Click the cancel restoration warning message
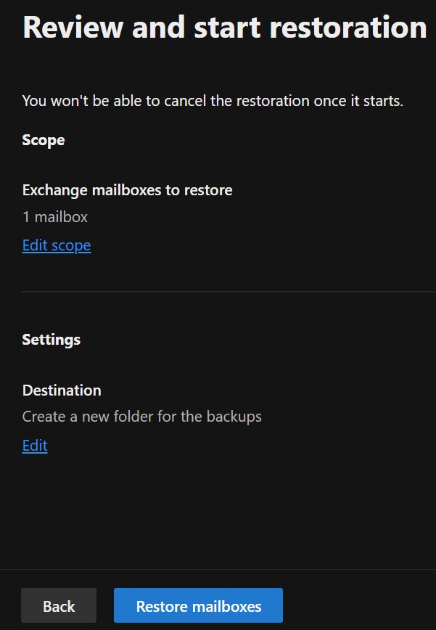The image size is (436, 630). pos(213,100)
